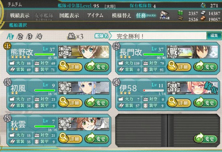Image resolution: width=222 pixels, height=152 pixels.
Task: Open the アイテム屋 shop icon
Action: pyautogui.click(x=164, y=15)
